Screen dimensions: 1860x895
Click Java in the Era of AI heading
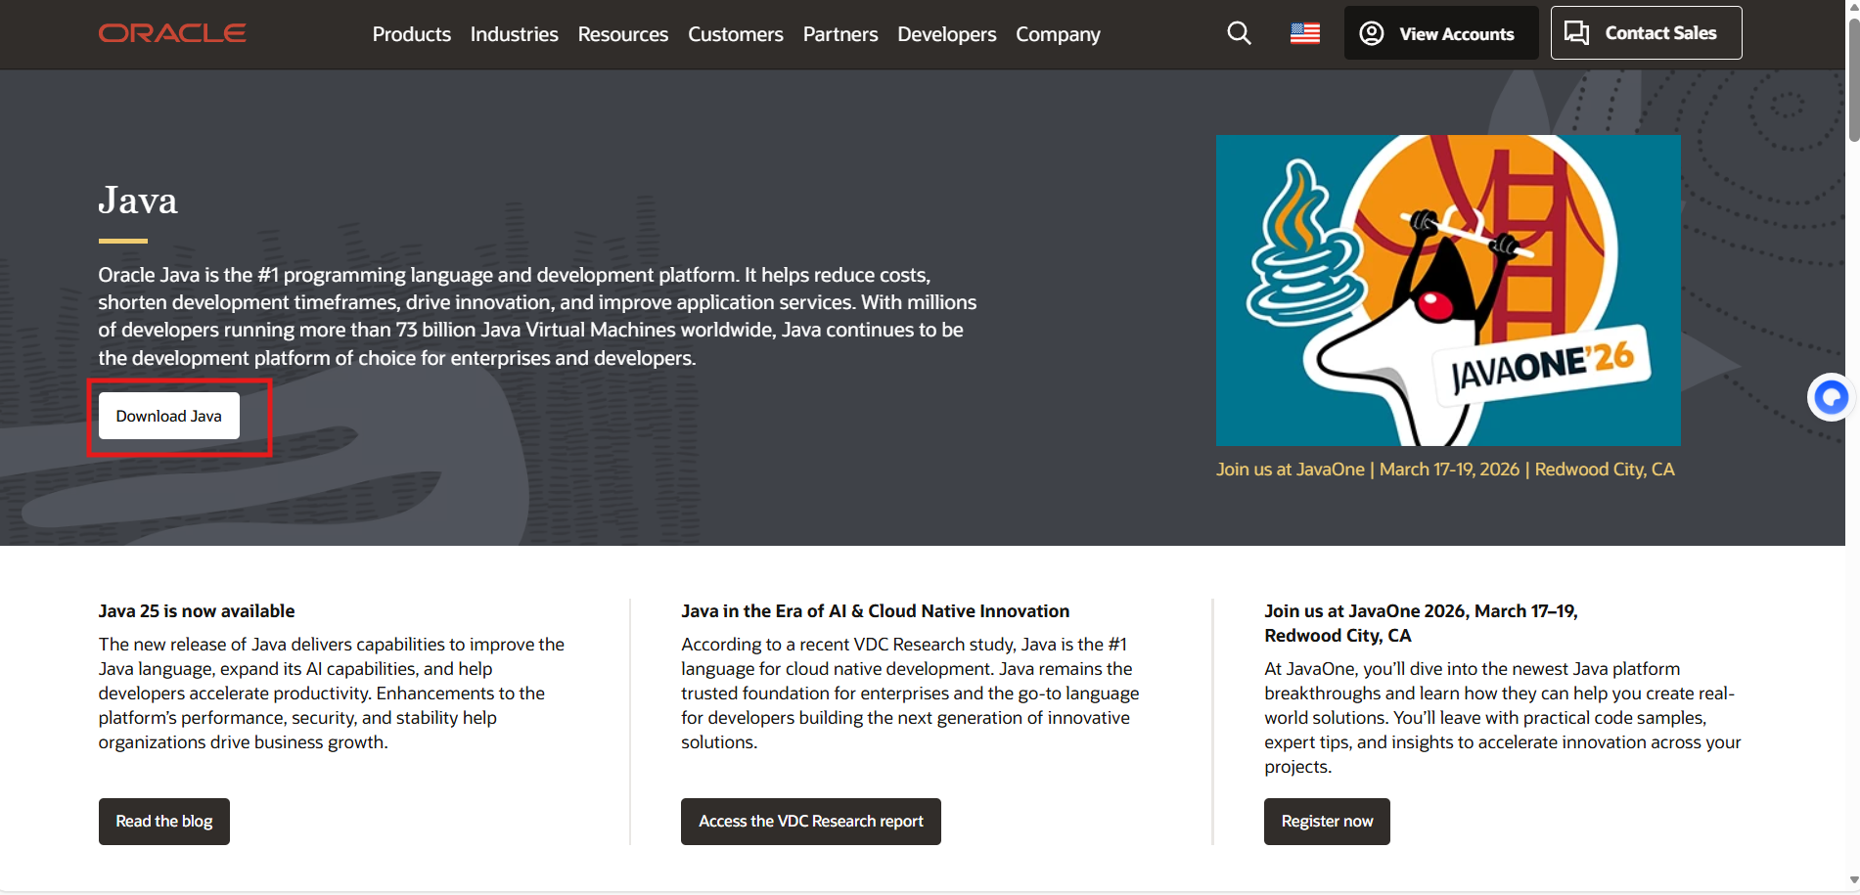point(876,611)
